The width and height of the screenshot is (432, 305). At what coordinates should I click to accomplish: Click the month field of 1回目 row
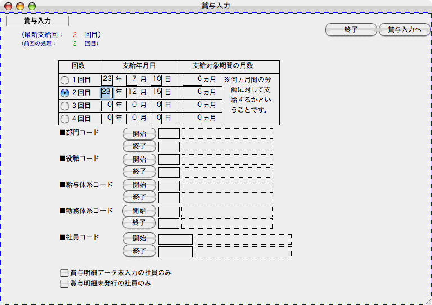coord(132,80)
